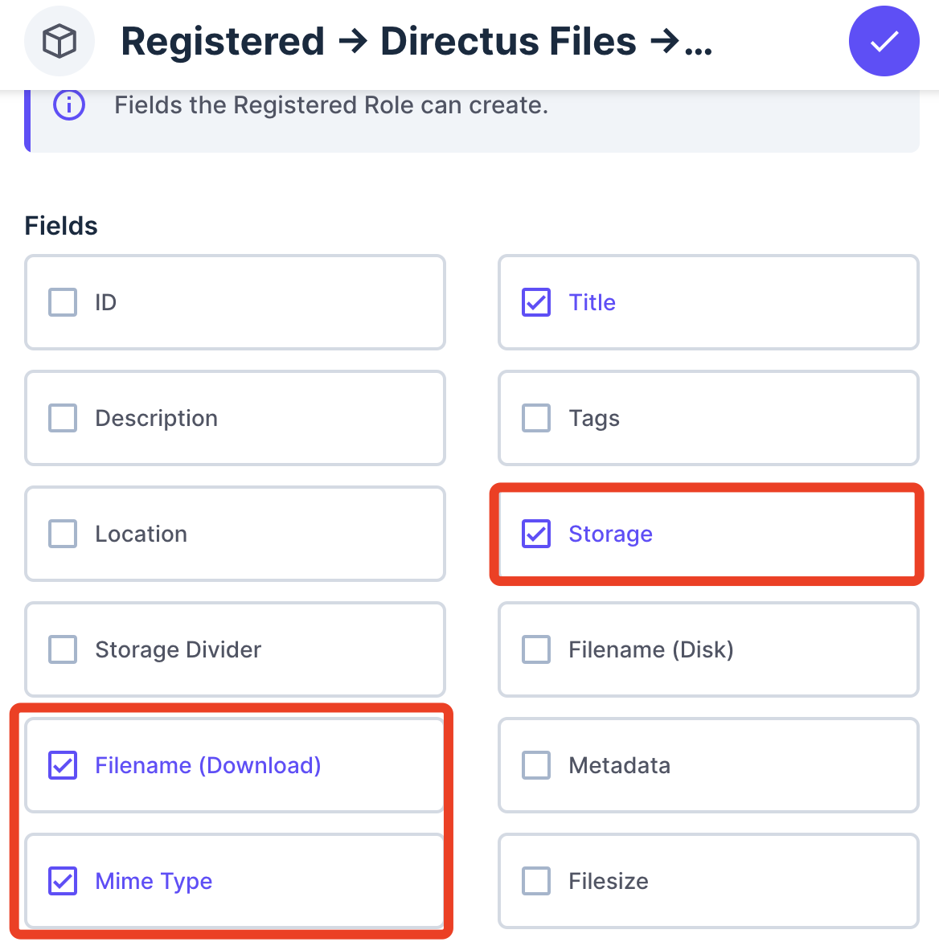Viewport: 939px width, 942px height.
Task: Check the Location field
Action: [x=62, y=534]
